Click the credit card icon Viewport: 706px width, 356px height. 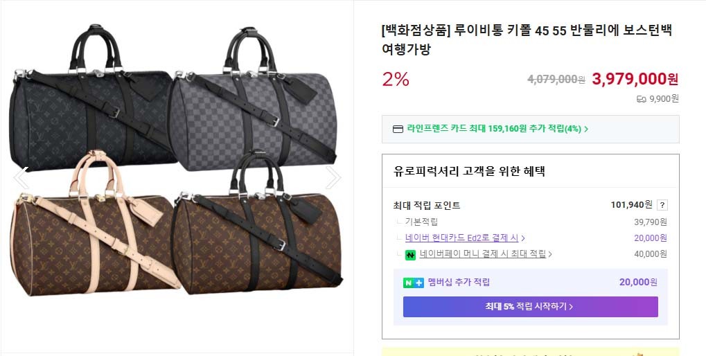(x=398, y=129)
